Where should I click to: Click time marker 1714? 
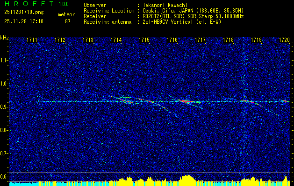(116, 40)
